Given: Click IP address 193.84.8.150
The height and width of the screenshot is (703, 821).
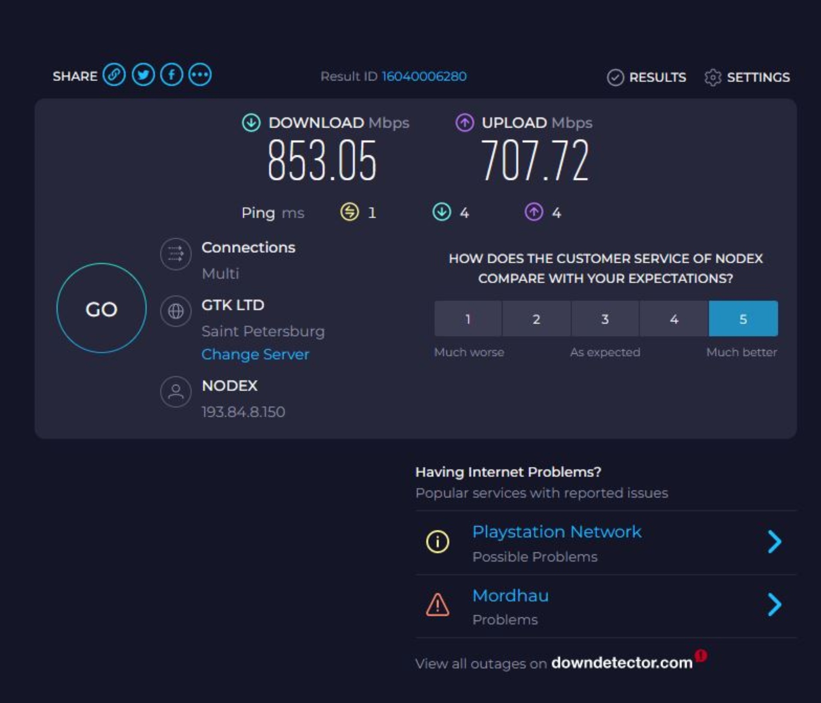Looking at the screenshot, I should point(243,412).
